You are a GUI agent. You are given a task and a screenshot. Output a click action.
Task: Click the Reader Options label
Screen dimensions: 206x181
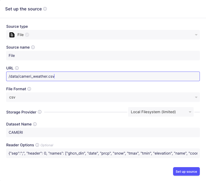[20, 145]
